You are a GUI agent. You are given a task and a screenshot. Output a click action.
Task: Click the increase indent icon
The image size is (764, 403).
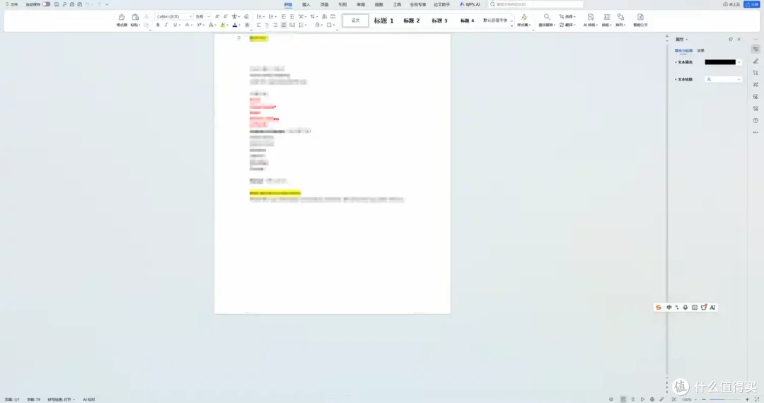[292, 16]
